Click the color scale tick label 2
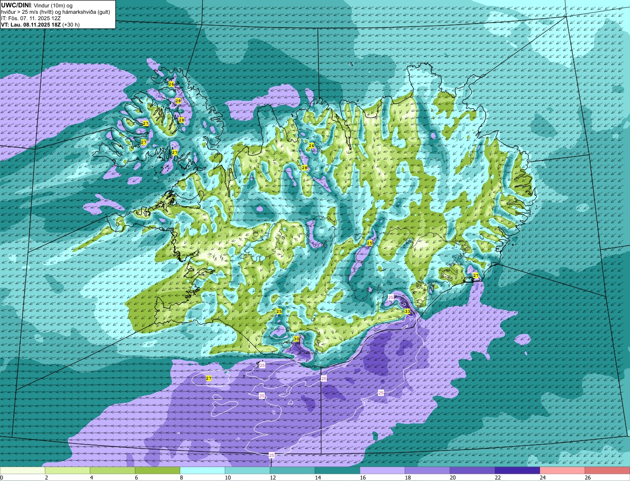630x481 pixels. click(x=46, y=478)
